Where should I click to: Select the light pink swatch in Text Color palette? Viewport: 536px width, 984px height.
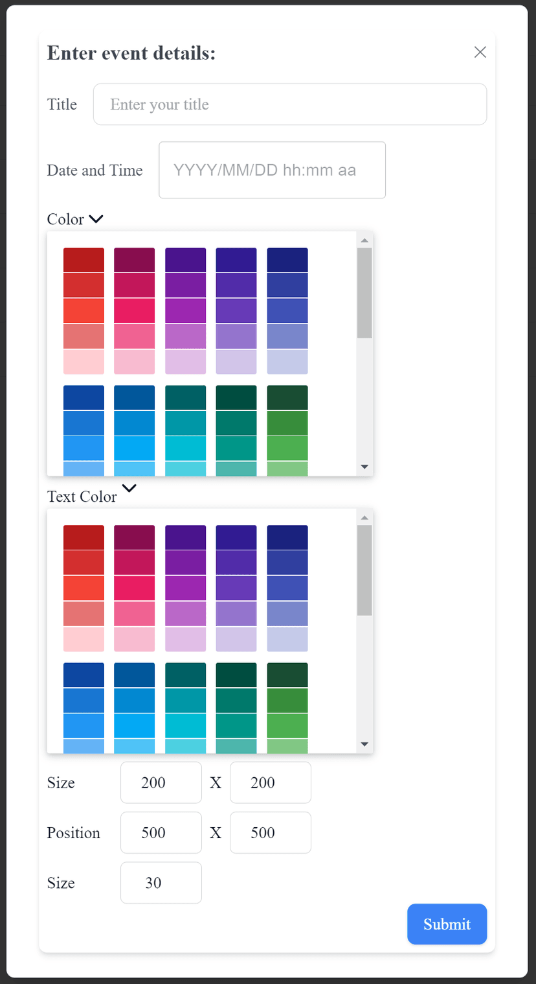[135, 639]
